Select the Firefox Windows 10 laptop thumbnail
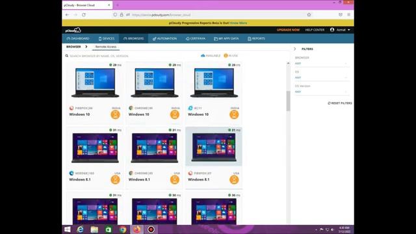 point(95,83)
